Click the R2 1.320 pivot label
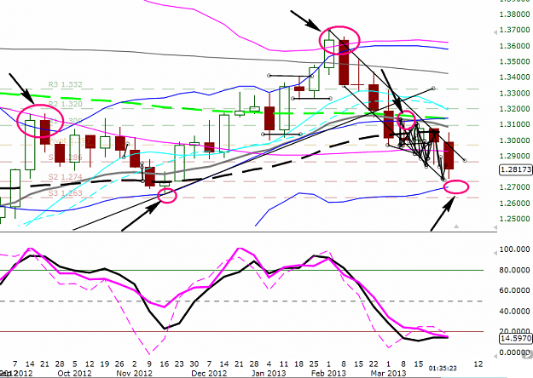Screen dimensions: 533x378 pyautogui.click(x=66, y=104)
